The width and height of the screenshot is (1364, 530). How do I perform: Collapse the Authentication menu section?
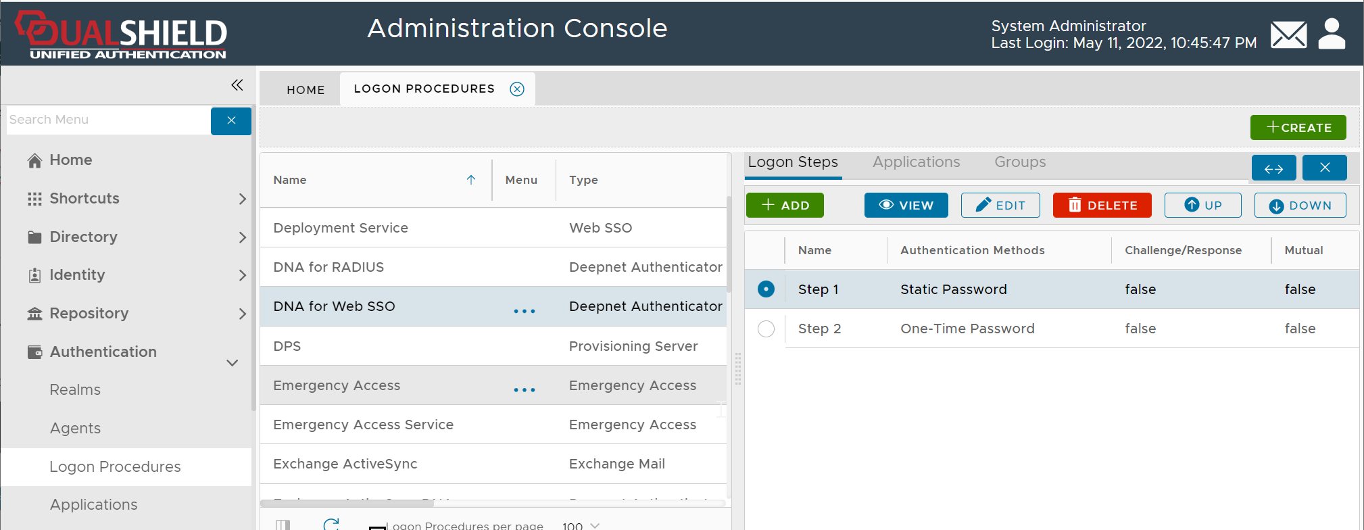point(232,362)
